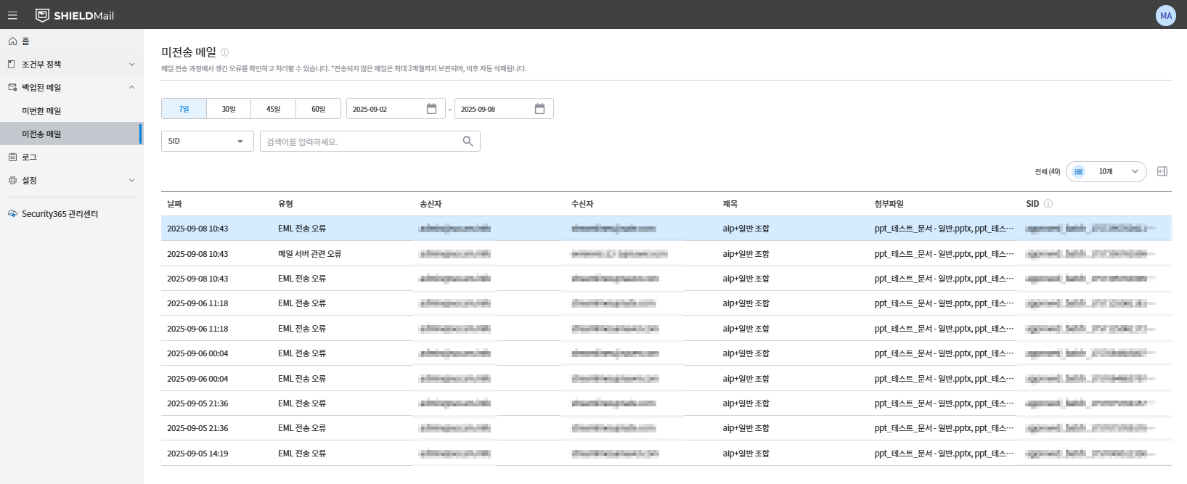Screen dimensions: 1187x484
Task: Expand the 조건부 정책 menu
Action: click(x=71, y=65)
